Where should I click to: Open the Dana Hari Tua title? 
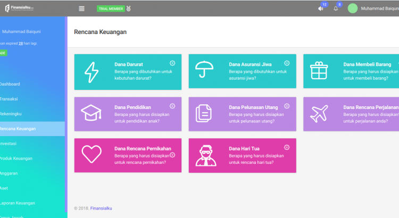[x=244, y=148]
